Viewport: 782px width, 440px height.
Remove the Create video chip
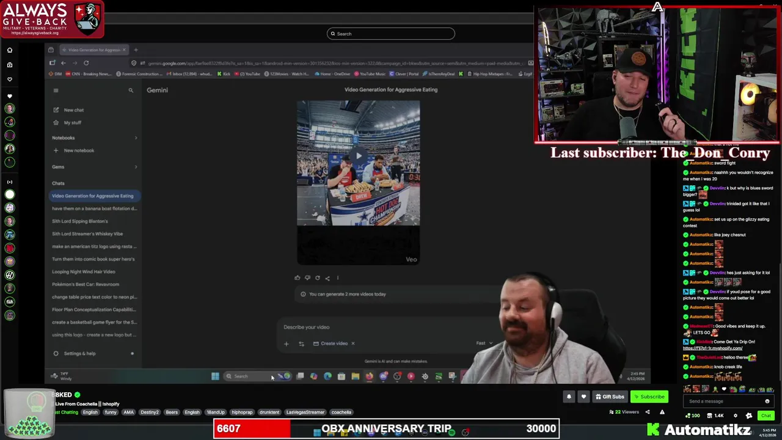353,343
